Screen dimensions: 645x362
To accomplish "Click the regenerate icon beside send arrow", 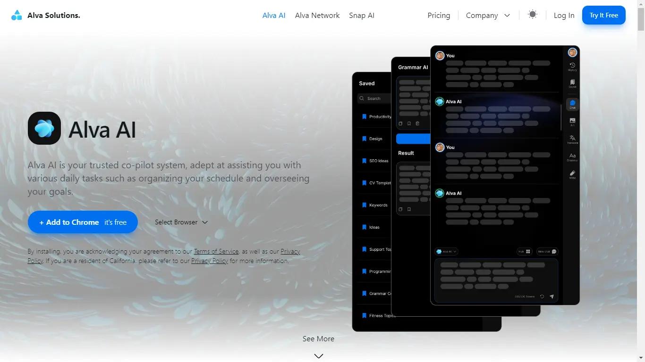I will (542, 296).
